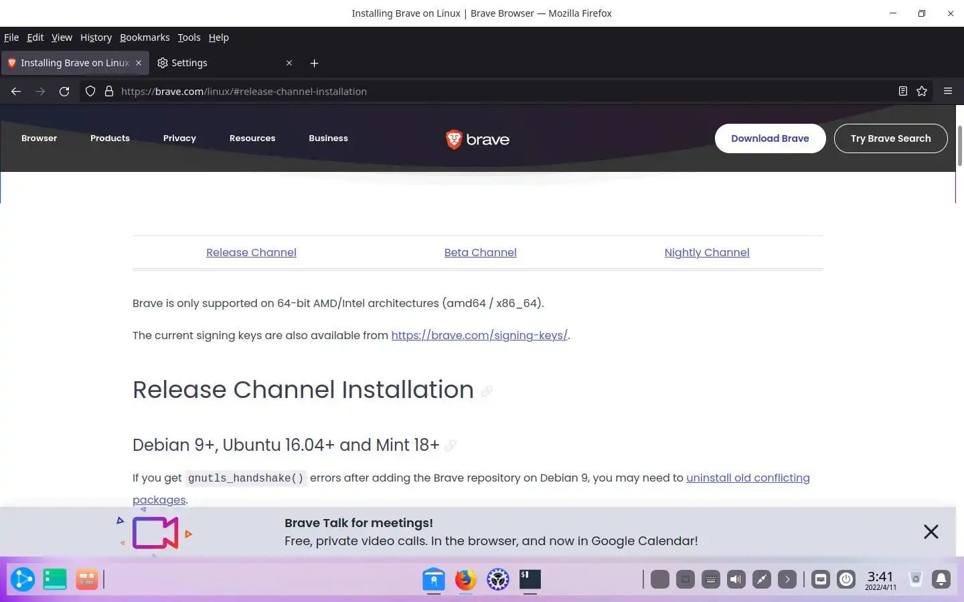This screenshot has width=964, height=602.
Task: Open the Firefox hamburger menu
Action: [x=948, y=92]
